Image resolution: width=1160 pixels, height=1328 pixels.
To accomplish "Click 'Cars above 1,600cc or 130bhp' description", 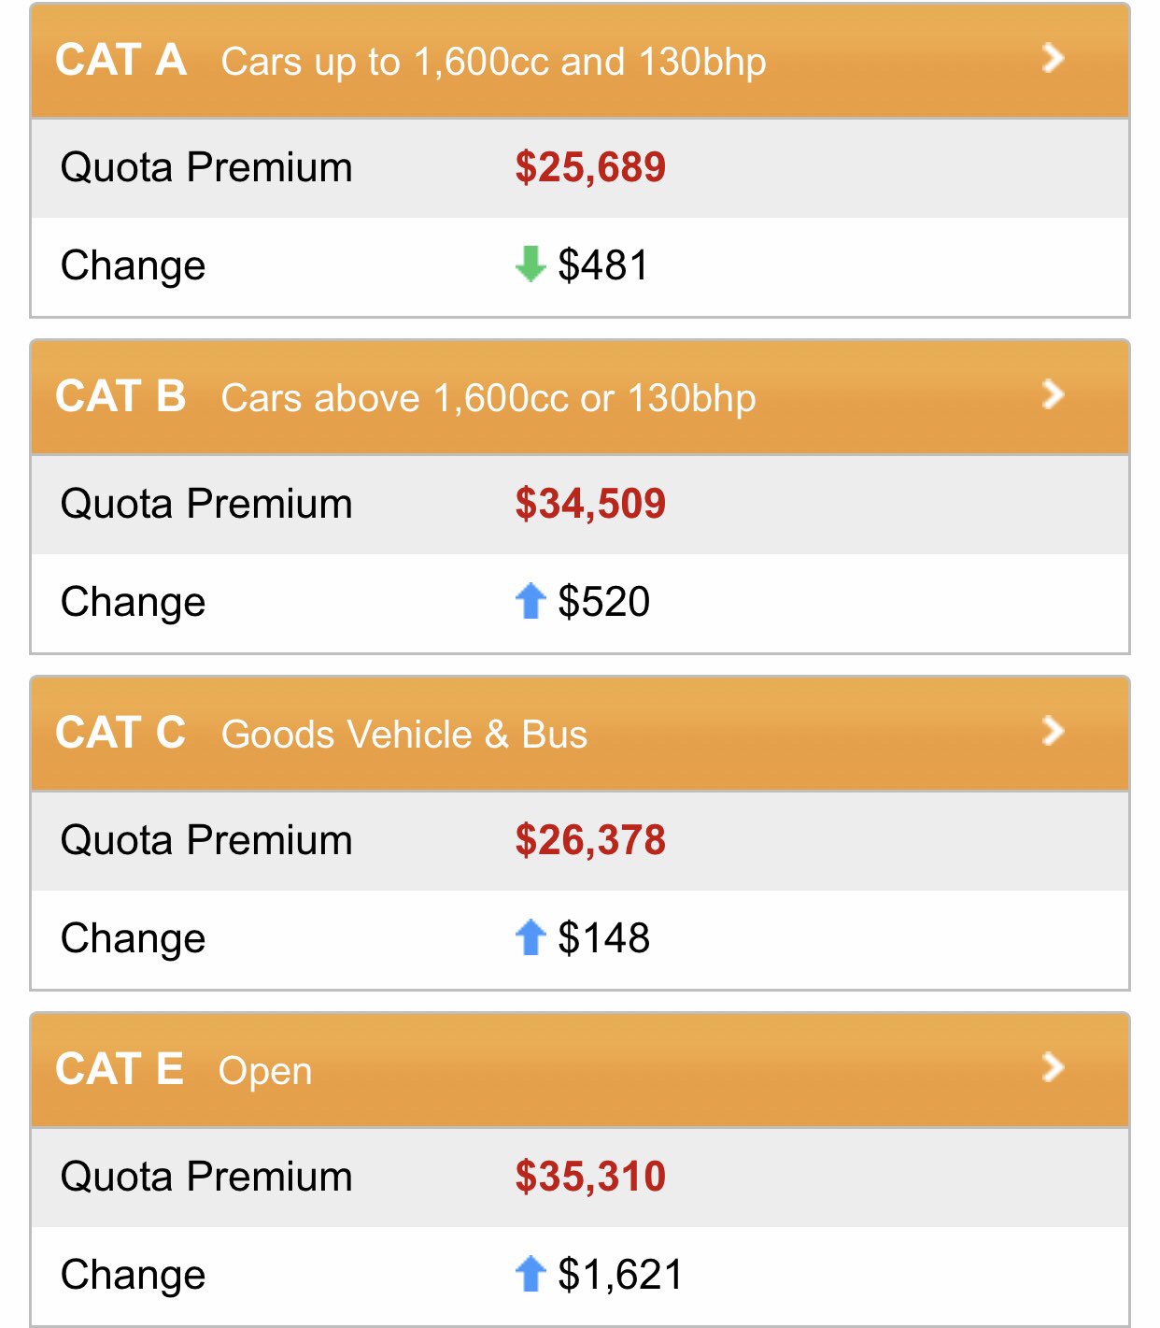I will click(x=488, y=399).
